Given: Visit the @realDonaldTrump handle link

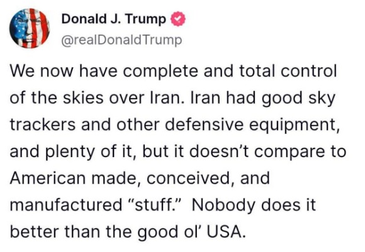Looking at the screenshot, I should pyautogui.click(x=121, y=40).
